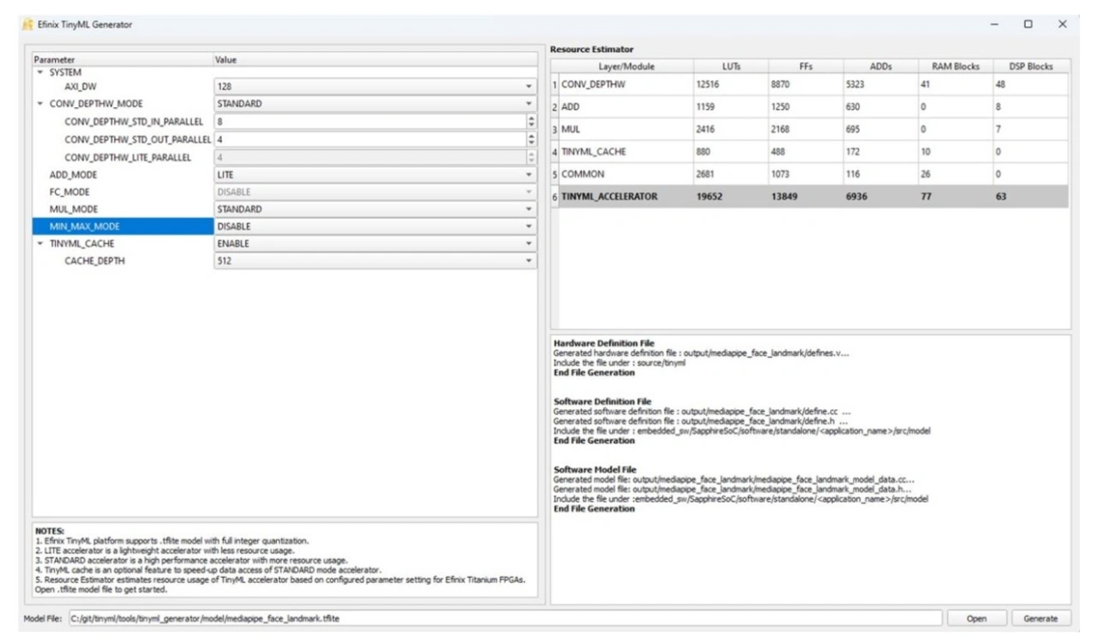The height and width of the screenshot is (637, 1097).
Task: Open the CACHE_DEPTH 512 dropdown
Action: 528,261
